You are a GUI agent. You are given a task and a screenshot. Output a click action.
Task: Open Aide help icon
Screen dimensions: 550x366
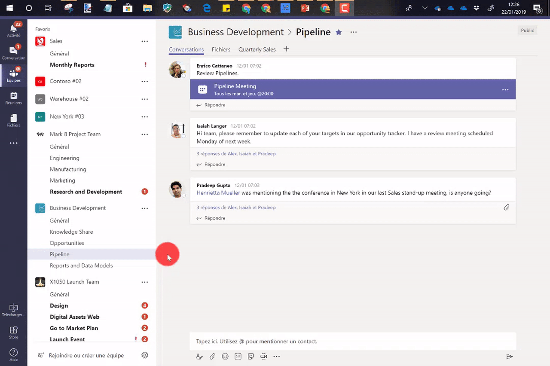[x=14, y=354]
